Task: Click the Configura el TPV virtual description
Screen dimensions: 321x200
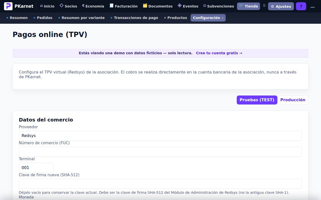Action: [157, 74]
